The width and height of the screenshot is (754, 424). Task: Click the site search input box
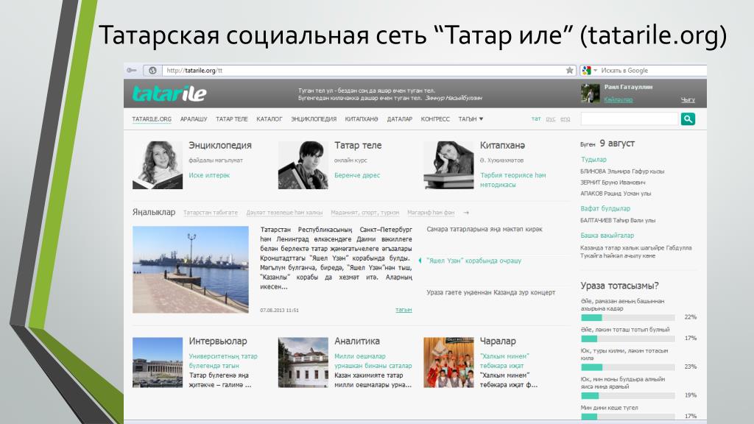[630, 119]
